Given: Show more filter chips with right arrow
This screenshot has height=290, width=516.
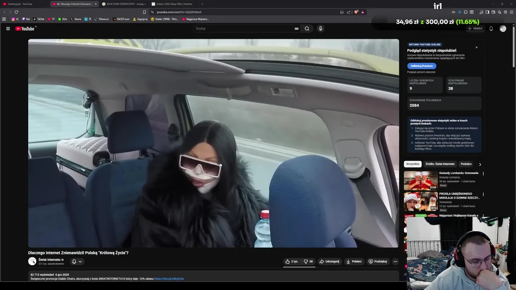Looking at the screenshot, I should (x=480, y=164).
